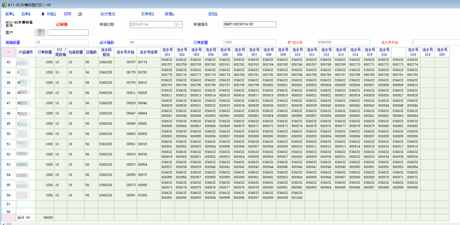Select row 50 header in the grid
Screen dimensions: 460x225
[8, 134]
